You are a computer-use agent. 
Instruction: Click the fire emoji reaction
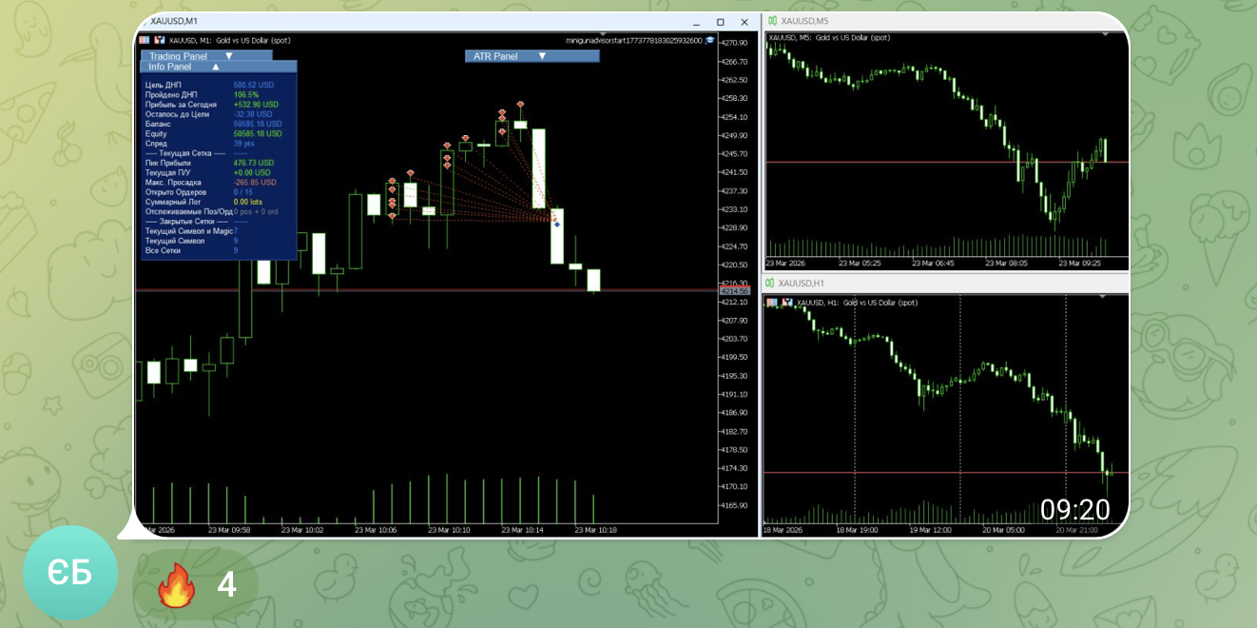click(x=175, y=584)
